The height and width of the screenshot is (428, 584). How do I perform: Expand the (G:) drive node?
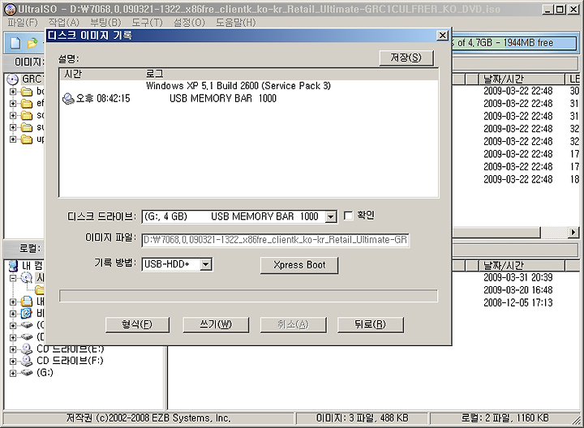pyautogui.click(x=13, y=373)
